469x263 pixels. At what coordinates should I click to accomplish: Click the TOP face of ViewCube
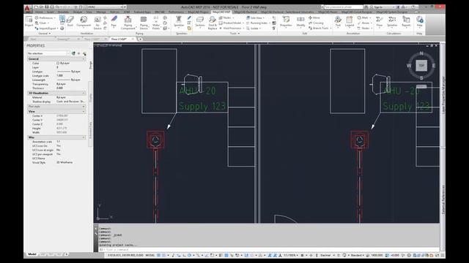pyautogui.click(x=421, y=66)
